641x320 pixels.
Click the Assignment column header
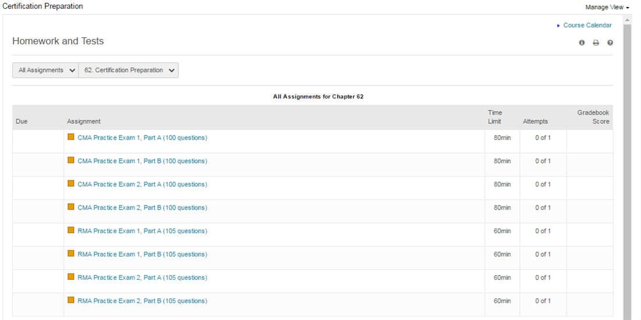(84, 122)
